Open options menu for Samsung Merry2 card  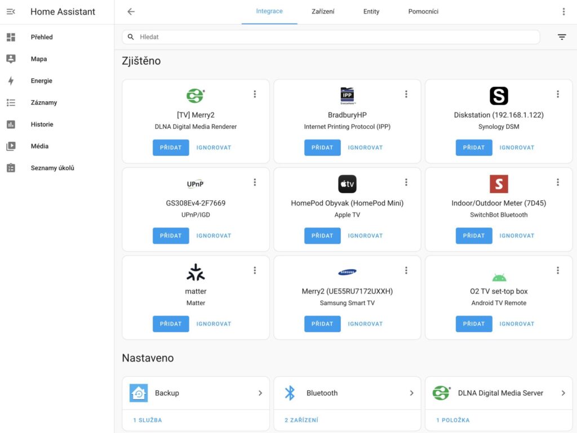(x=406, y=270)
